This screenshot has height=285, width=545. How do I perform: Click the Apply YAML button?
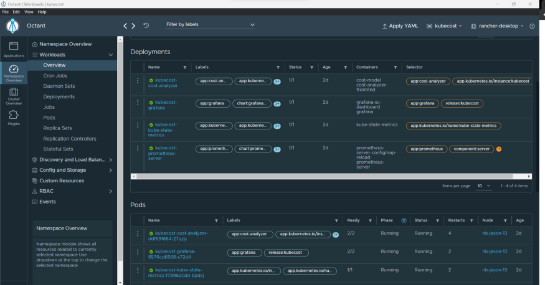click(x=400, y=26)
